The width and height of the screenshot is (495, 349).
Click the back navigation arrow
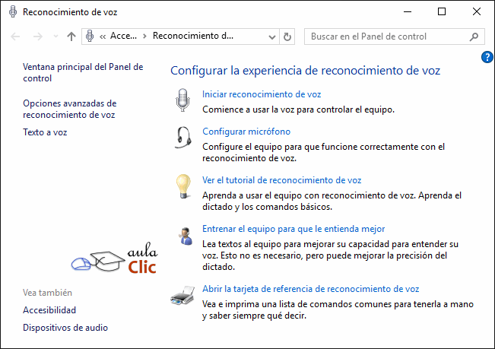[x=17, y=36]
